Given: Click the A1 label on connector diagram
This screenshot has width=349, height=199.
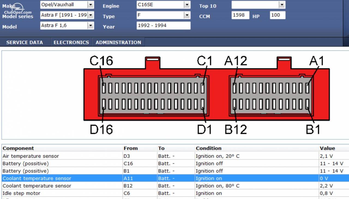Looking at the screenshot, I should coord(316,61).
